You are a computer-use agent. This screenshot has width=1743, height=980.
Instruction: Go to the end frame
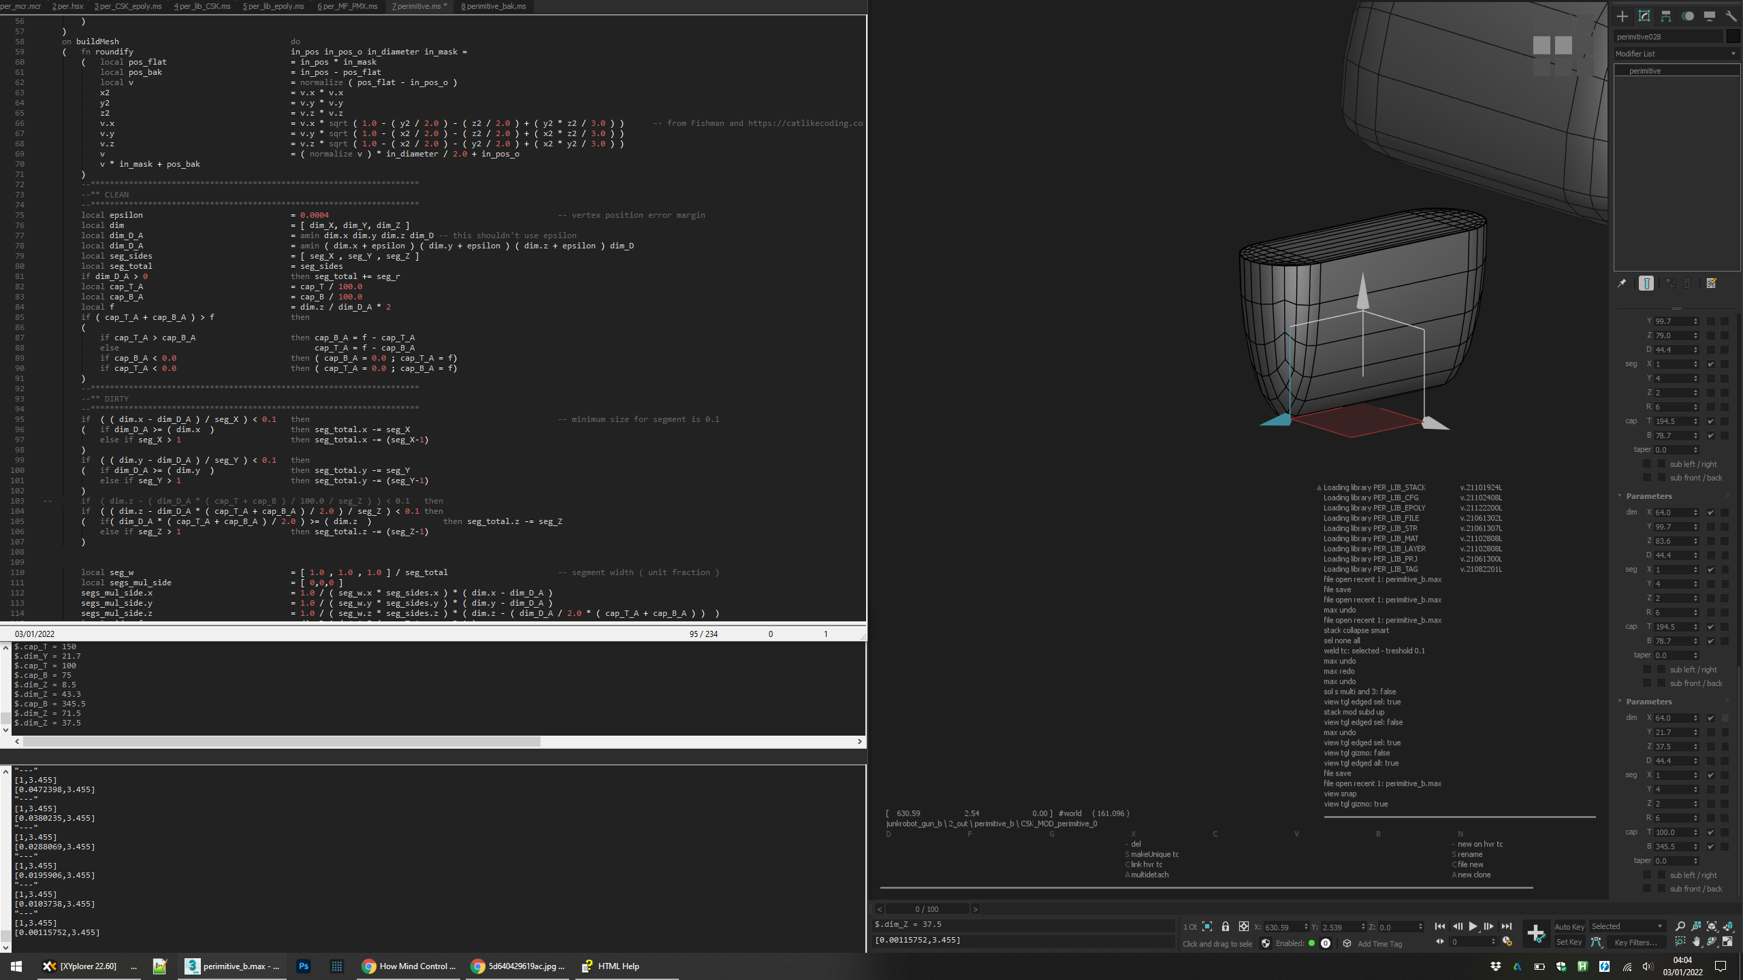pos(1507,926)
